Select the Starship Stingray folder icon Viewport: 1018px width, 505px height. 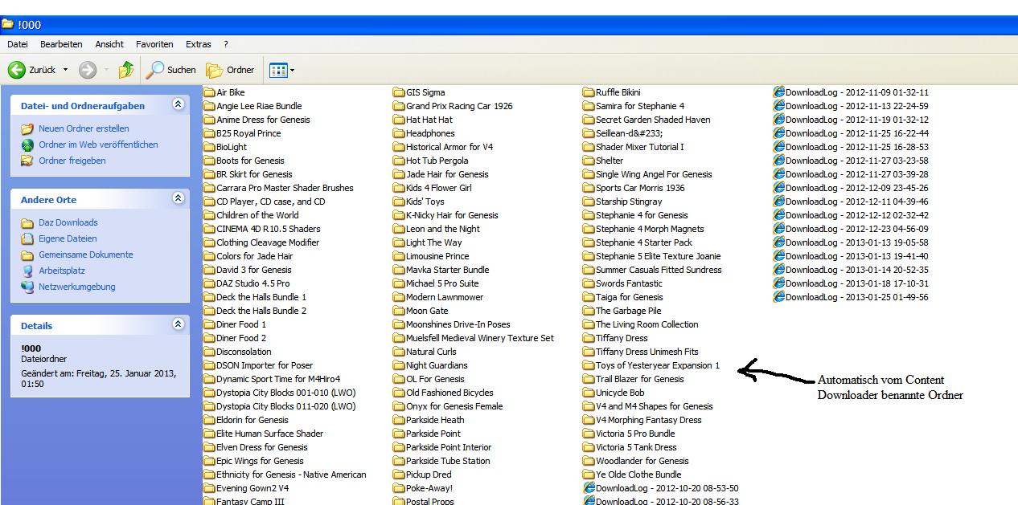coord(589,202)
